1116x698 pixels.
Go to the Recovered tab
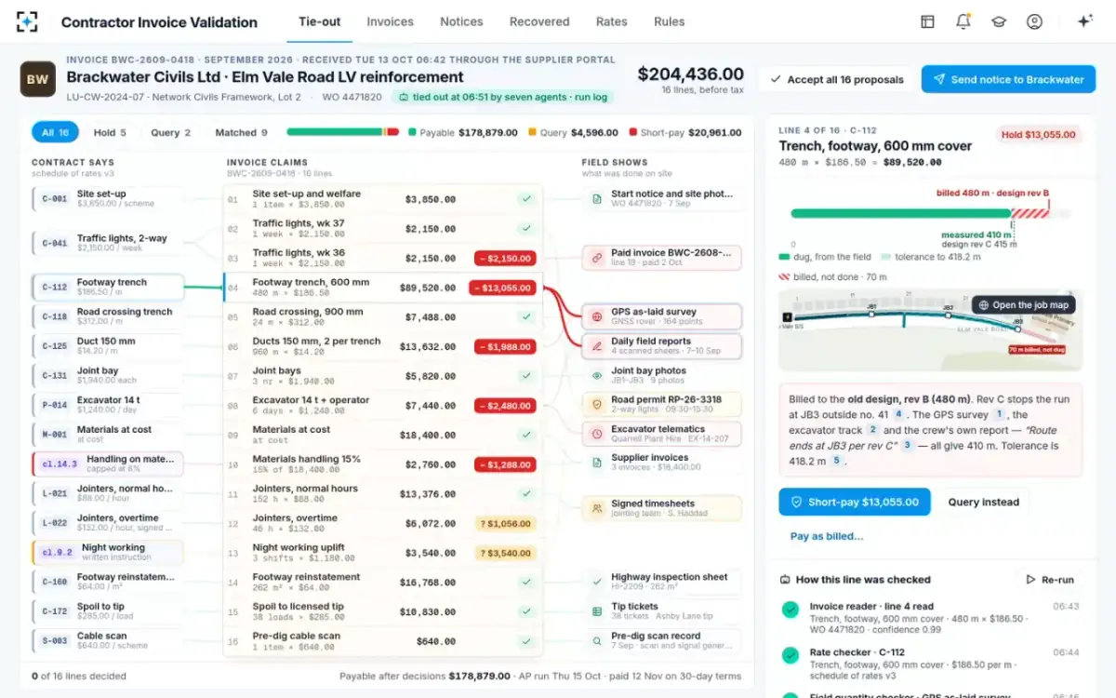539,21
